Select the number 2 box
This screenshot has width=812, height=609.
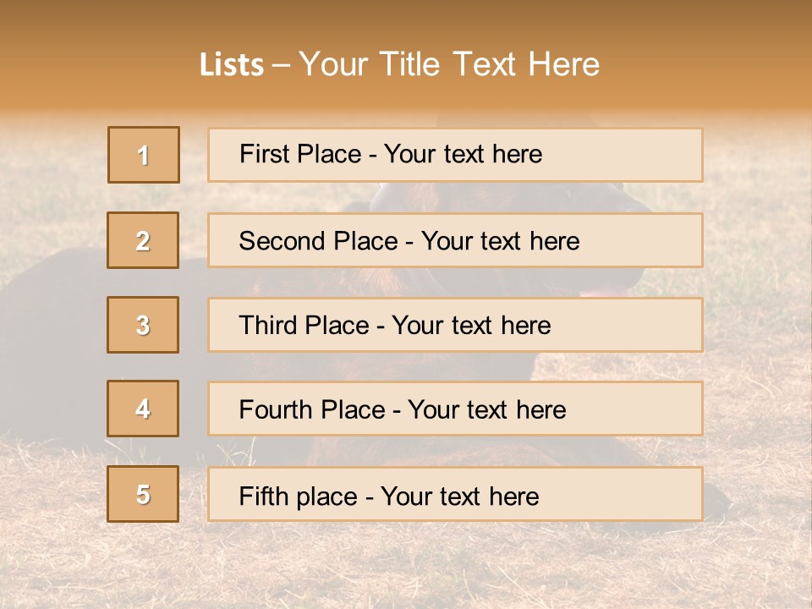[143, 240]
